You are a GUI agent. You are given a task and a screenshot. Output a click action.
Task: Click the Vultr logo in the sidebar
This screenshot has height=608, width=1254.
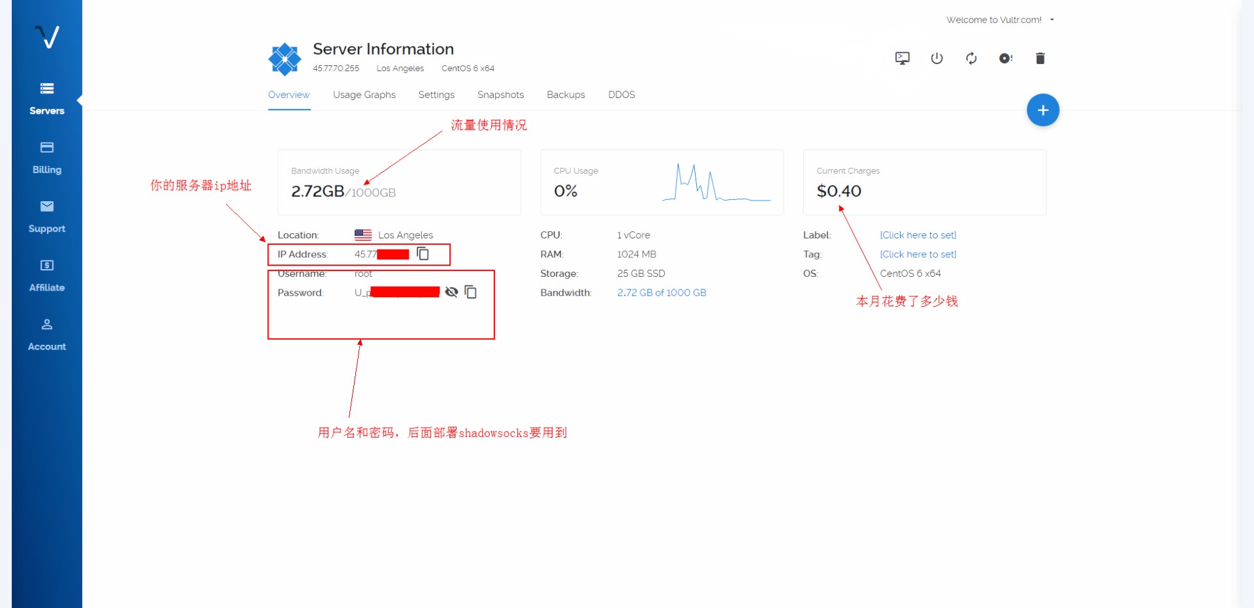click(x=47, y=37)
